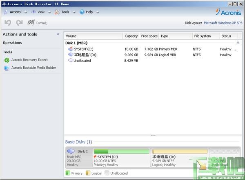Select the hatched unallocated space bar

coord(224,151)
